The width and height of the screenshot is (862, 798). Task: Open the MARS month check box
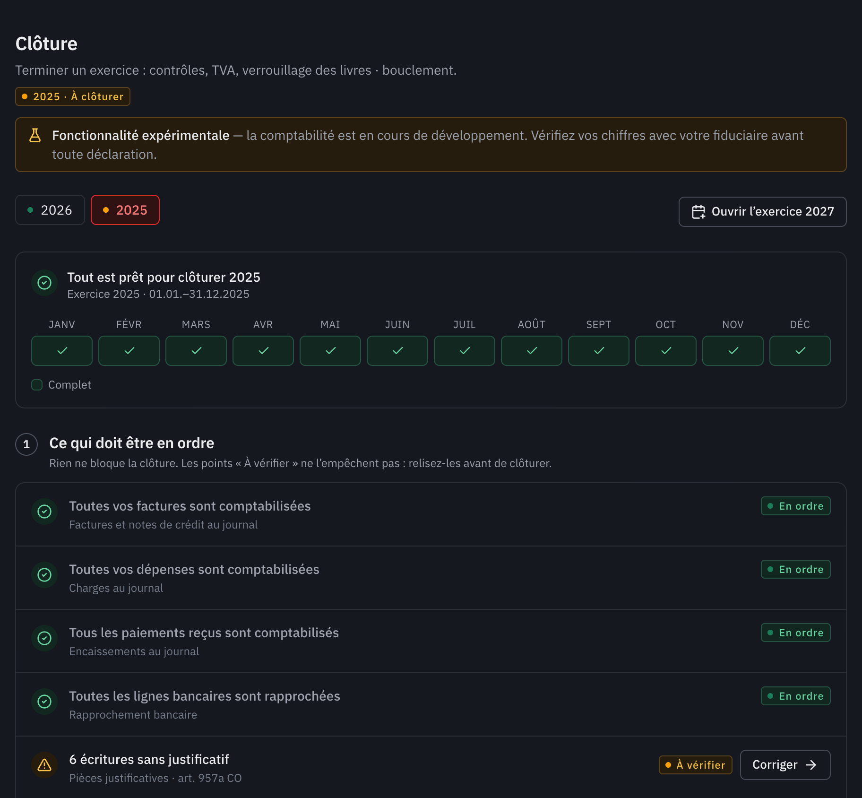point(196,351)
